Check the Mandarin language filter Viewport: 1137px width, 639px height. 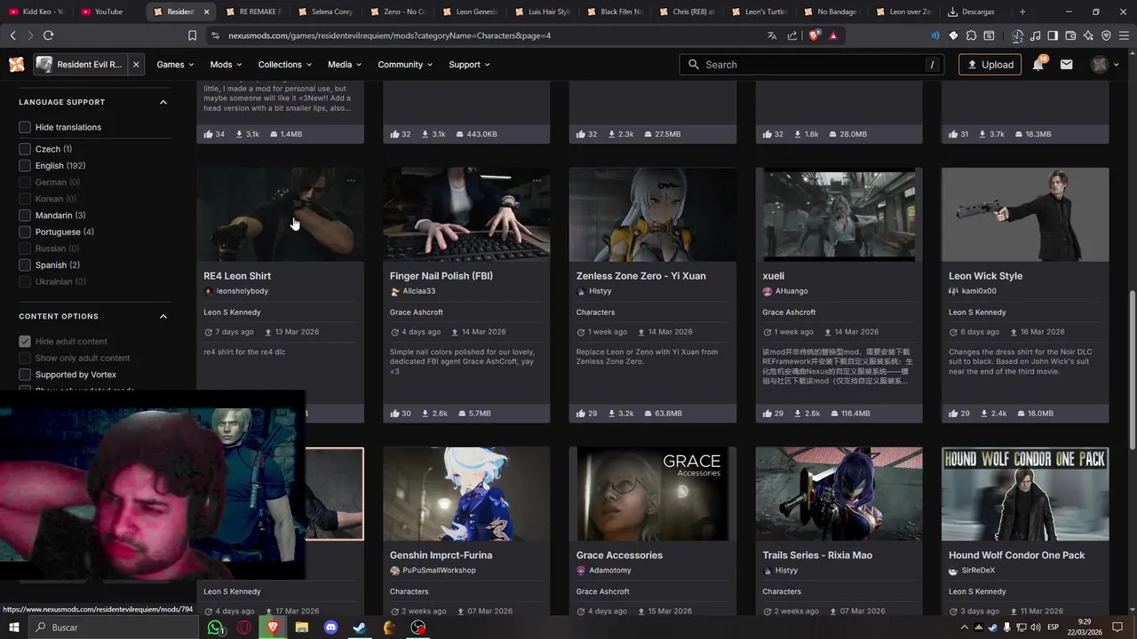25,216
